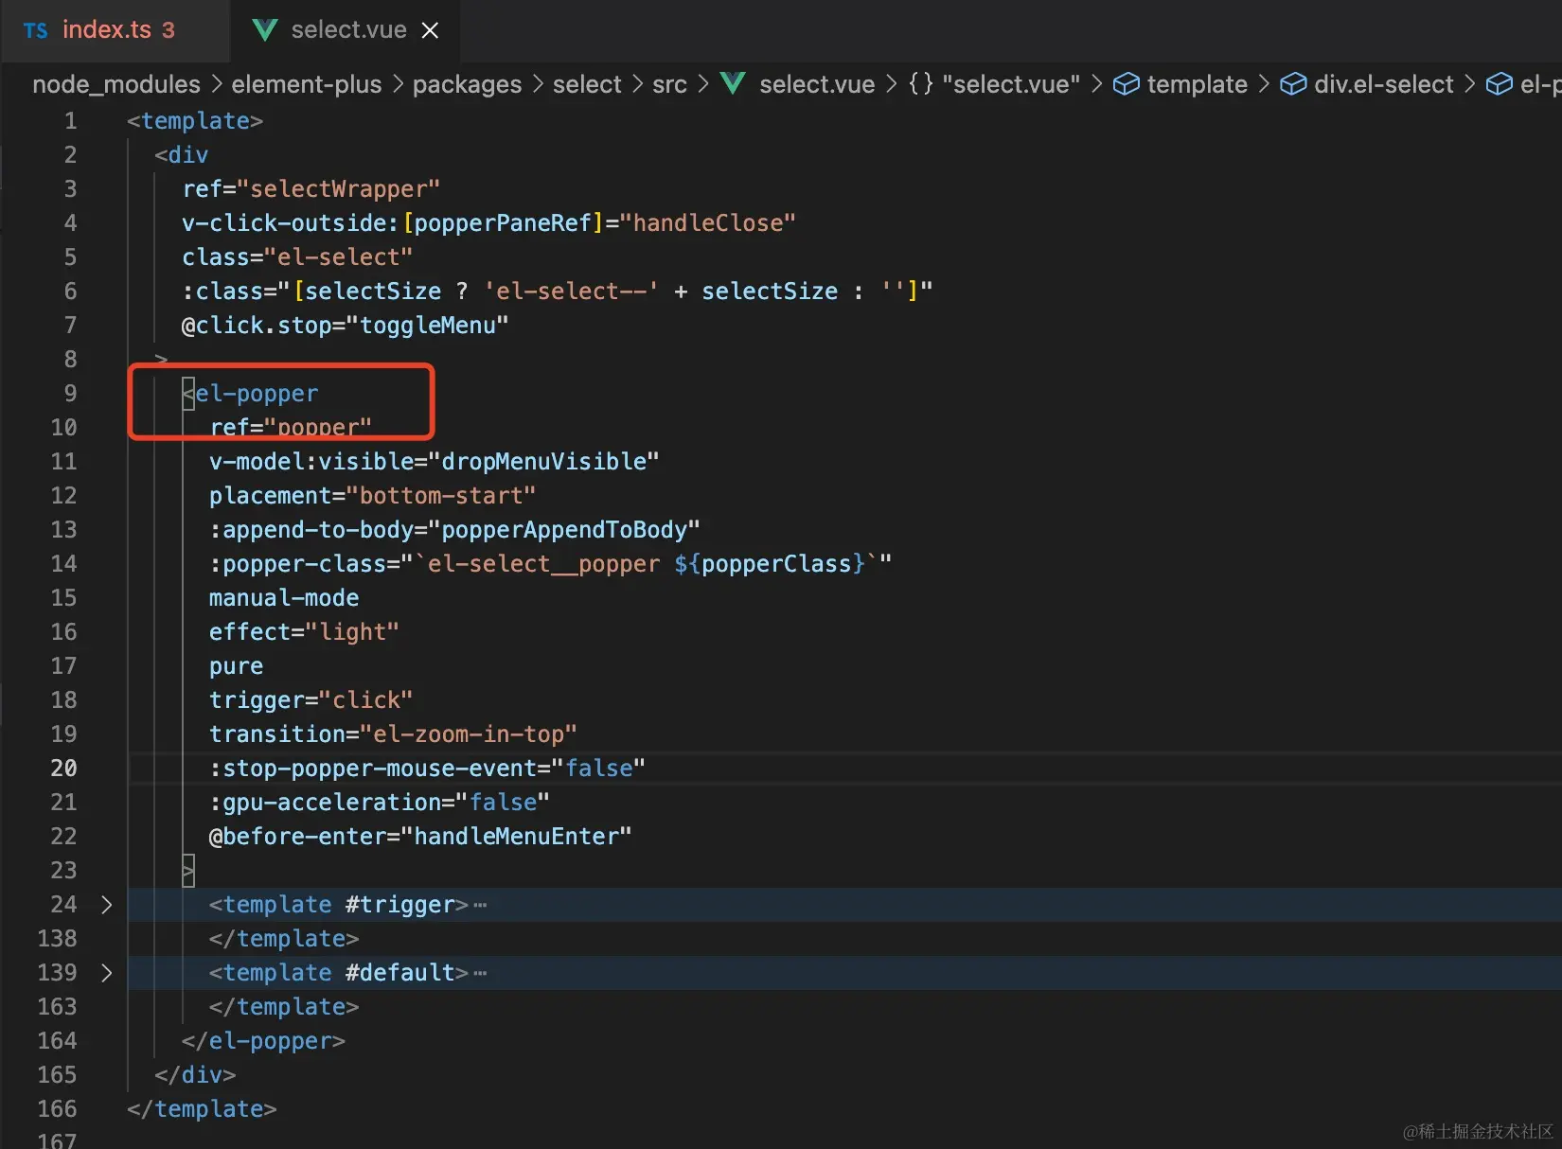Image resolution: width=1562 pixels, height=1149 pixels.
Task: Open the select folder breadcrumb
Action: coord(587,84)
